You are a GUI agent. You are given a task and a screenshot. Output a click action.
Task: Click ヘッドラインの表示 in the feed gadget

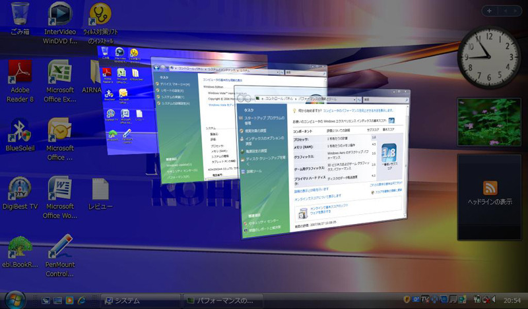click(x=490, y=202)
